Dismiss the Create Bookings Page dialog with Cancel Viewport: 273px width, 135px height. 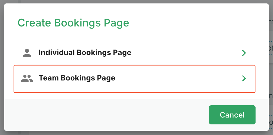pos(232,115)
